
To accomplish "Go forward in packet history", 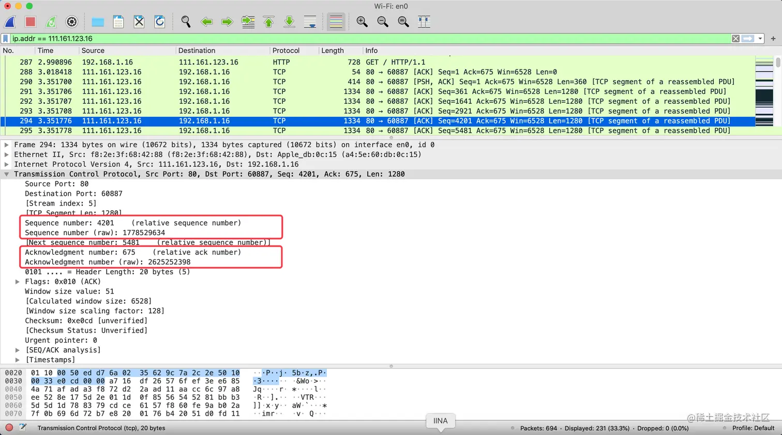I will pos(227,22).
